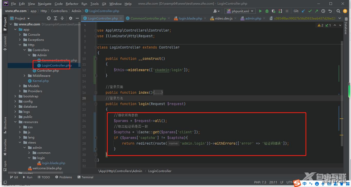
Task: Toggle the Structure tool window
Action: (5, 125)
